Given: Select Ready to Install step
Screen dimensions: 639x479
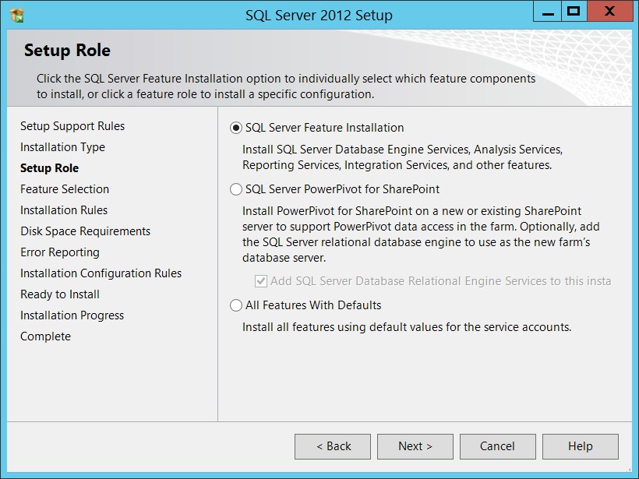Looking at the screenshot, I should 60,294.
